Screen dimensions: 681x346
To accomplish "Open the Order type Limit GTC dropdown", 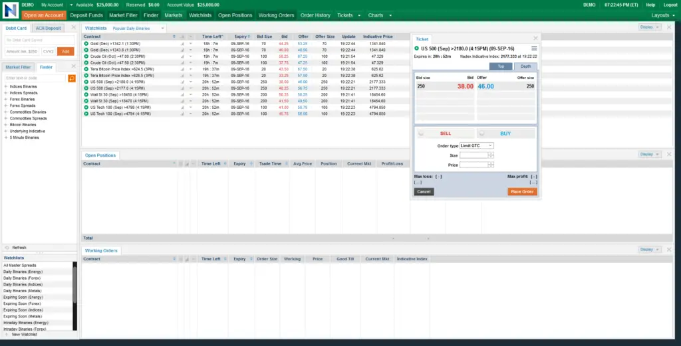I will (476, 145).
